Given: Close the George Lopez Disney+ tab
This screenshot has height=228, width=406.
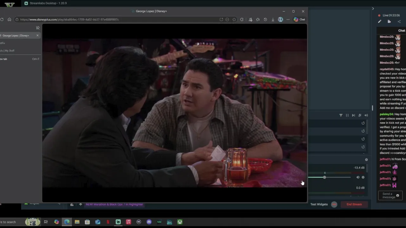Looking at the screenshot, I should click(37, 35).
